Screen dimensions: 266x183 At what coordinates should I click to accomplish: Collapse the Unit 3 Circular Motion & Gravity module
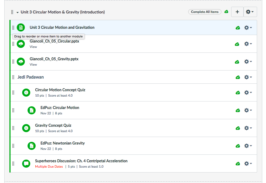(x=18, y=12)
